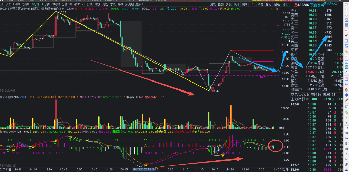Select the 季线 quarterly tab

[x=112, y=4]
